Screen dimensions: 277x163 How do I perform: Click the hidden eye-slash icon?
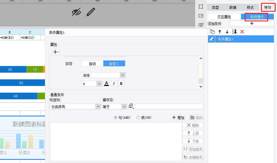(76, 12)
